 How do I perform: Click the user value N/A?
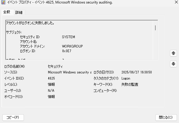pyautogui.click(x=51, y=91)
